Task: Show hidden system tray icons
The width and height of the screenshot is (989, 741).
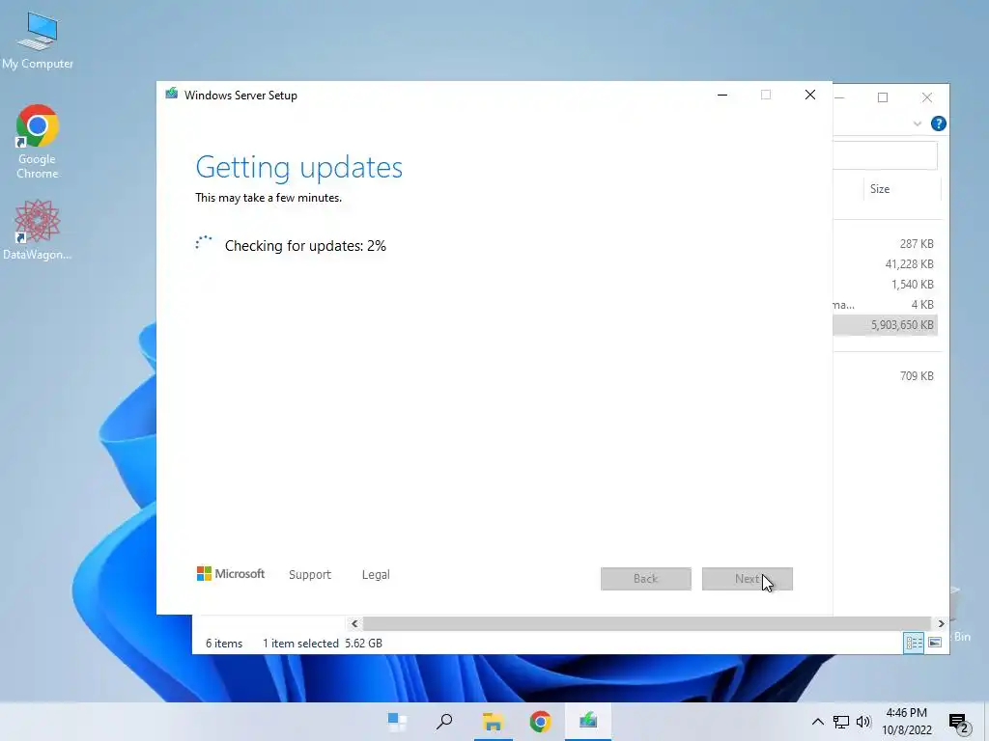Action: tap(817, 722)
